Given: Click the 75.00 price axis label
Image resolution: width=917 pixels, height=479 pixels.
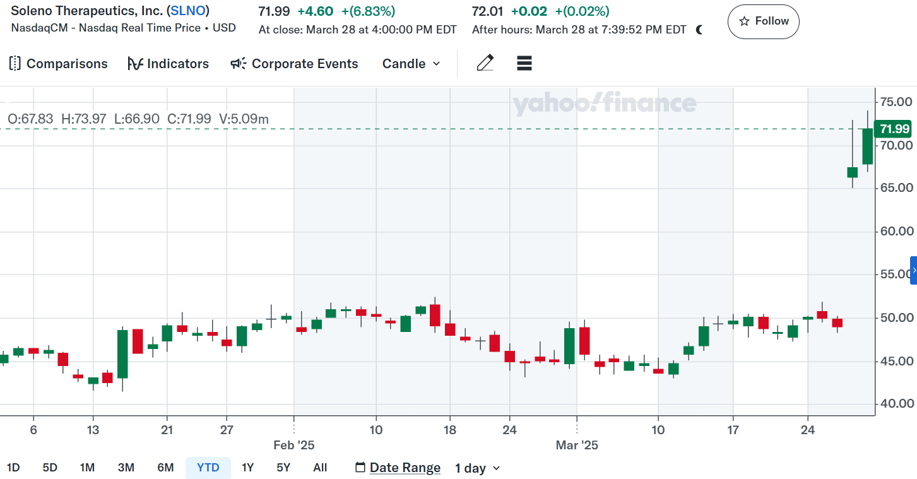Looking at the screenshot, I should [x=896, y=102].
